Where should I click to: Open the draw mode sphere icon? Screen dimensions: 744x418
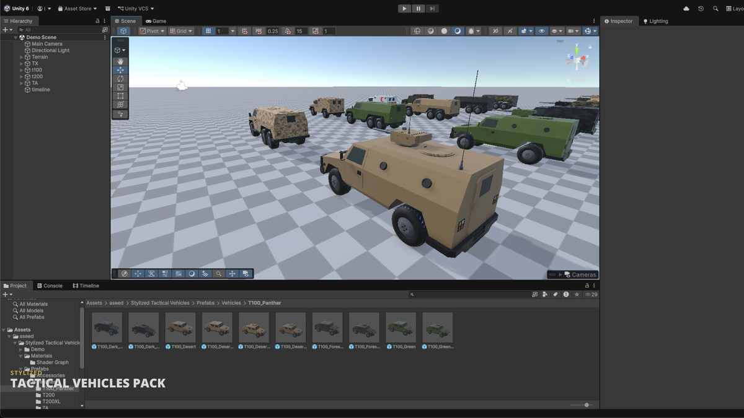click(x=417, y=31)
